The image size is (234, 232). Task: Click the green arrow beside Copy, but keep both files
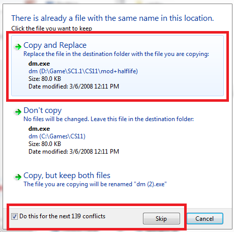tap(18, 177)
